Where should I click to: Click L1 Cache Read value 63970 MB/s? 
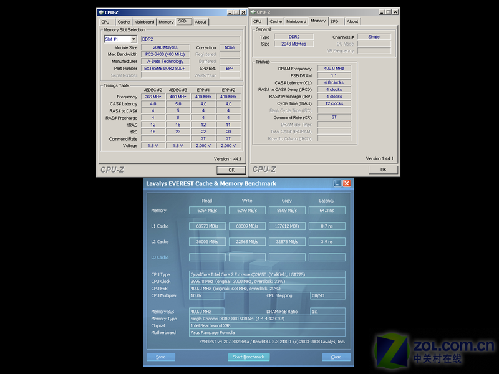coord(207,226)
